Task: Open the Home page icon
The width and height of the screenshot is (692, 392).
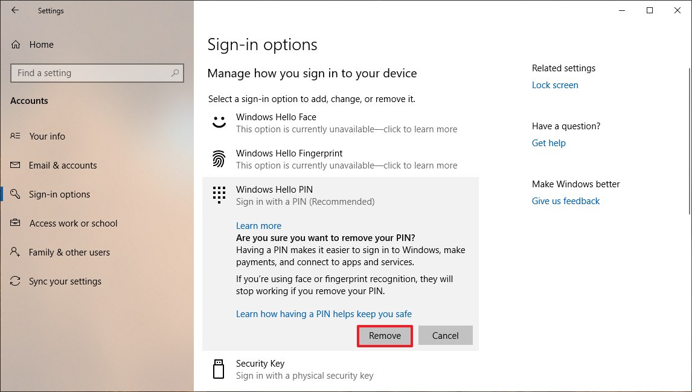Action: [x=16, y=45]
